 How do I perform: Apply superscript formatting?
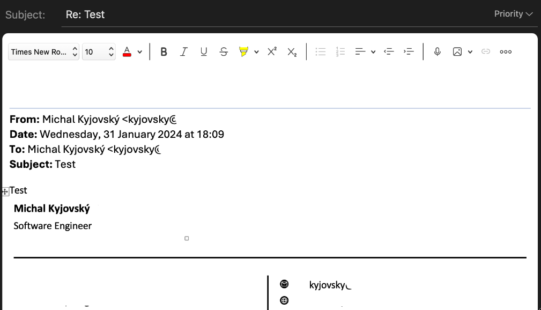[272, 52]
